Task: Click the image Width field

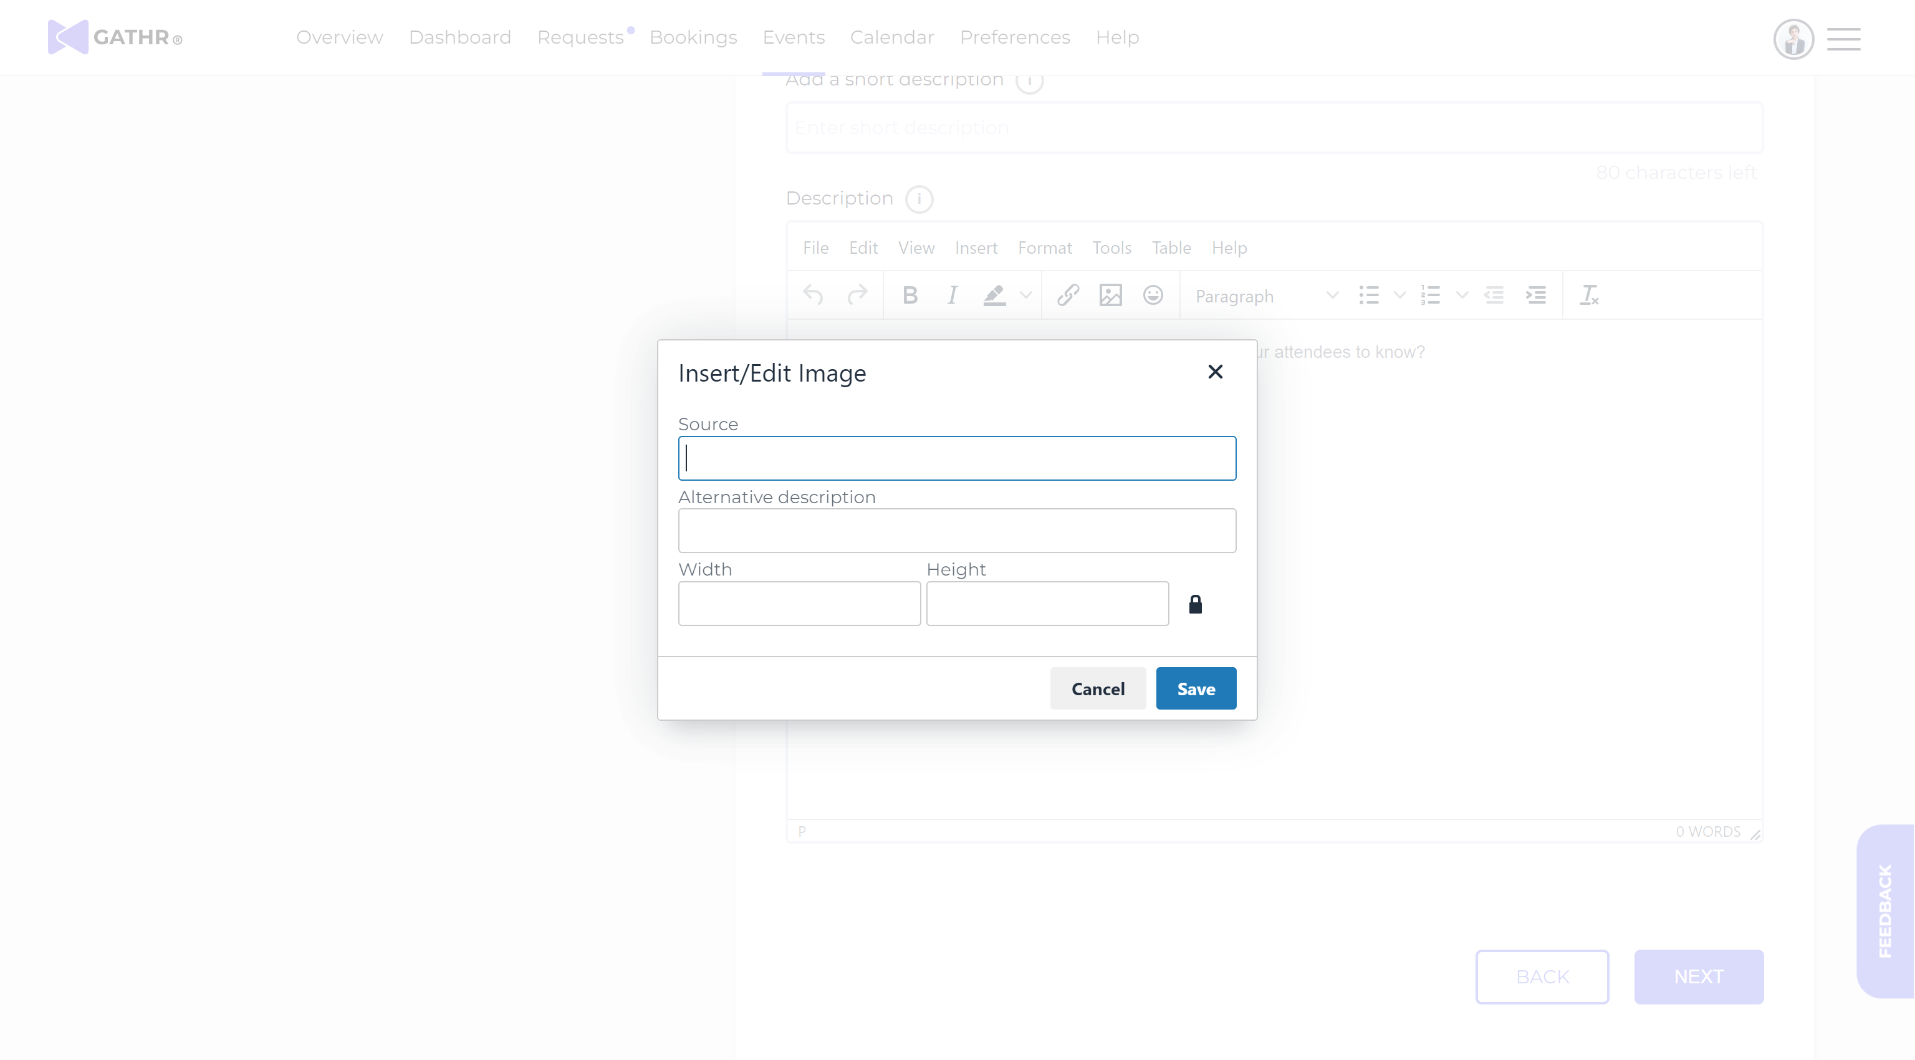Action: pyautogui.click(x=799, y=603)
